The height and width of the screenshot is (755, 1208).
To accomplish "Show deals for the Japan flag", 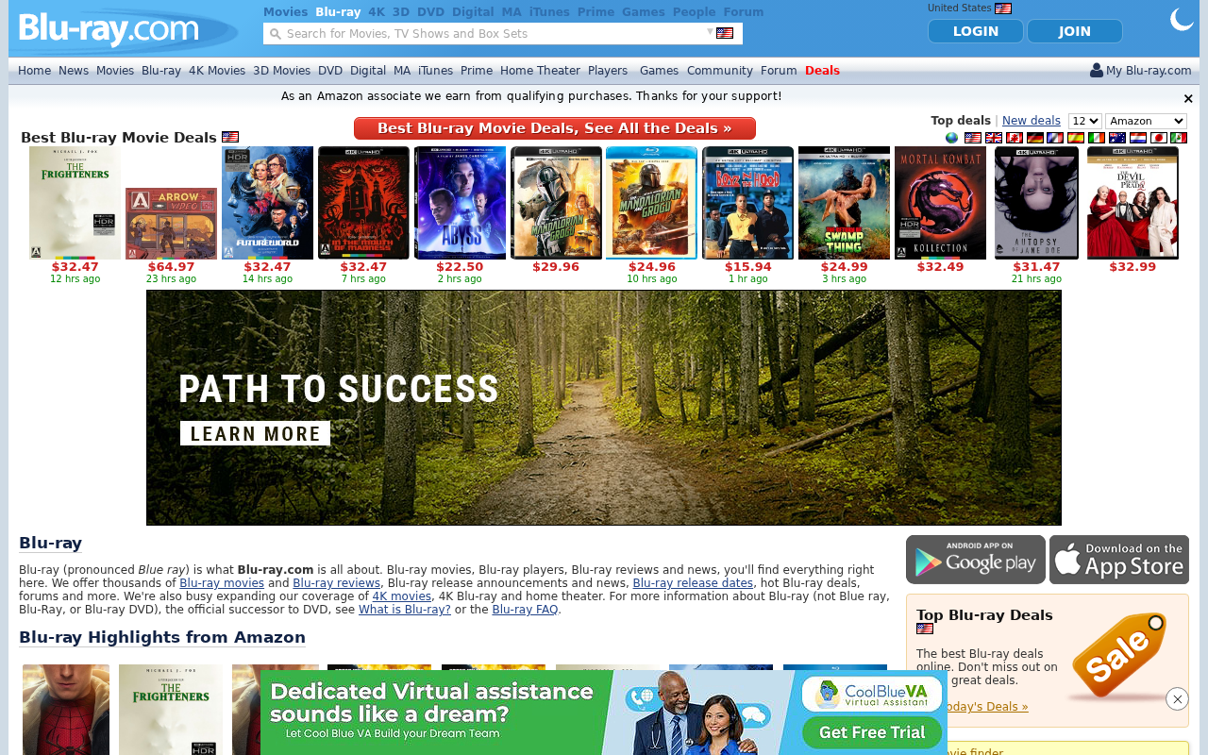I will 1158,138.
